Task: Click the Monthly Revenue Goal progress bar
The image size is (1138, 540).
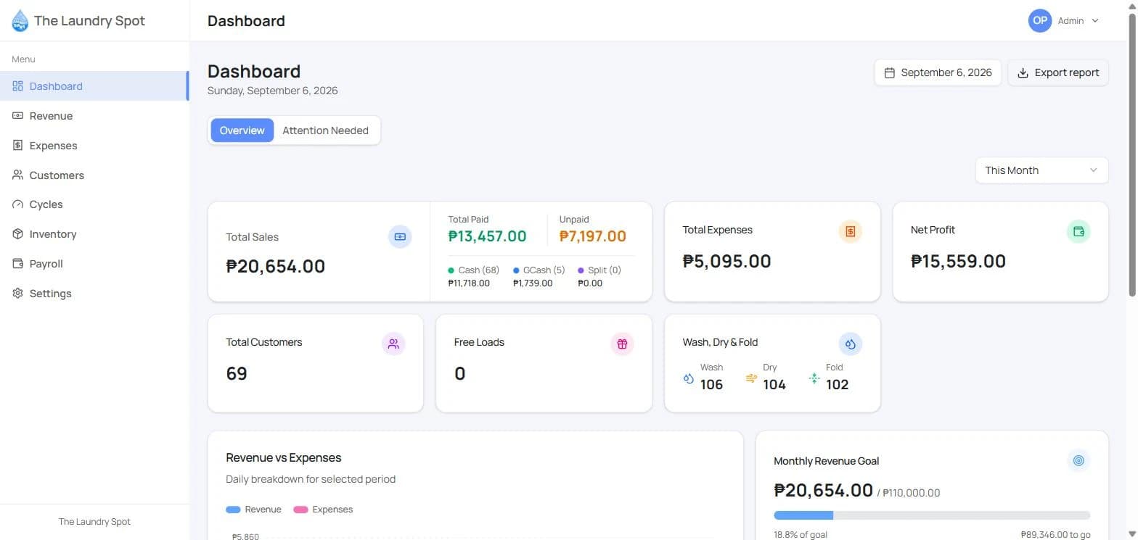Action: (932, 515)
